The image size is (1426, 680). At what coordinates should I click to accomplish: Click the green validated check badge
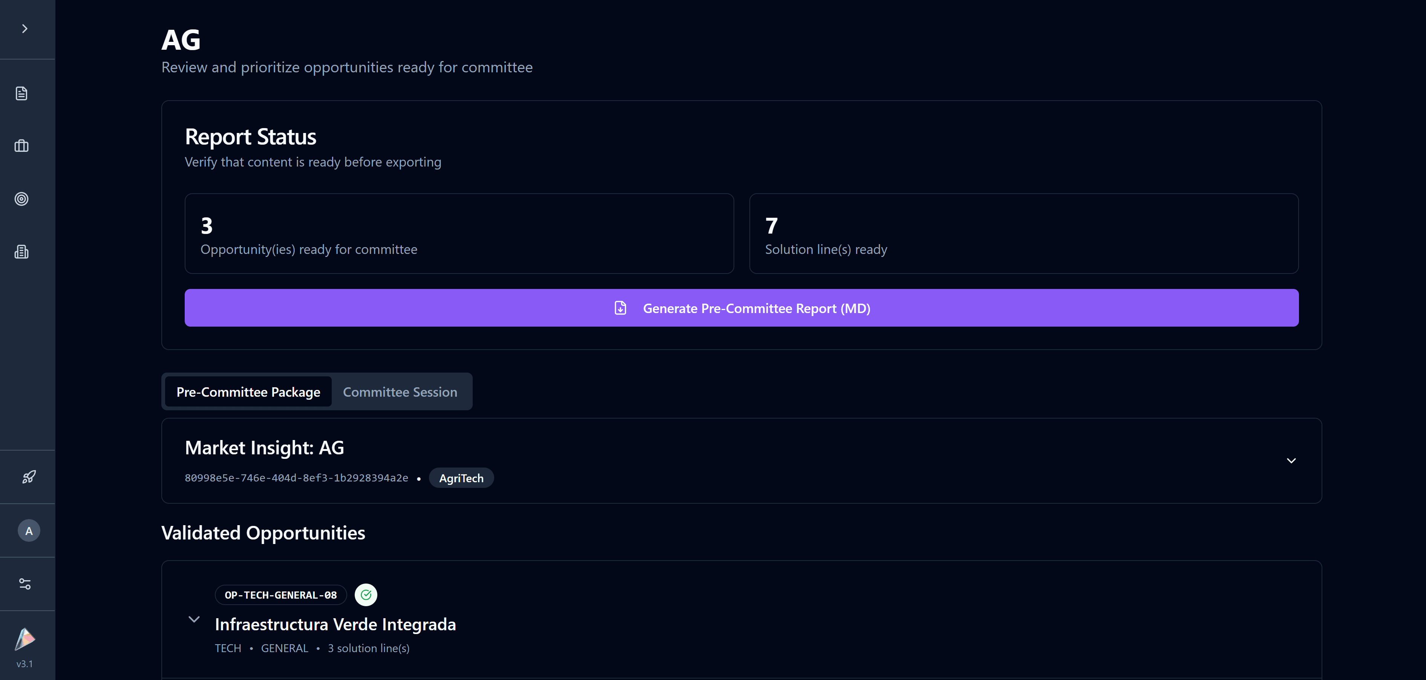[366, 595]
